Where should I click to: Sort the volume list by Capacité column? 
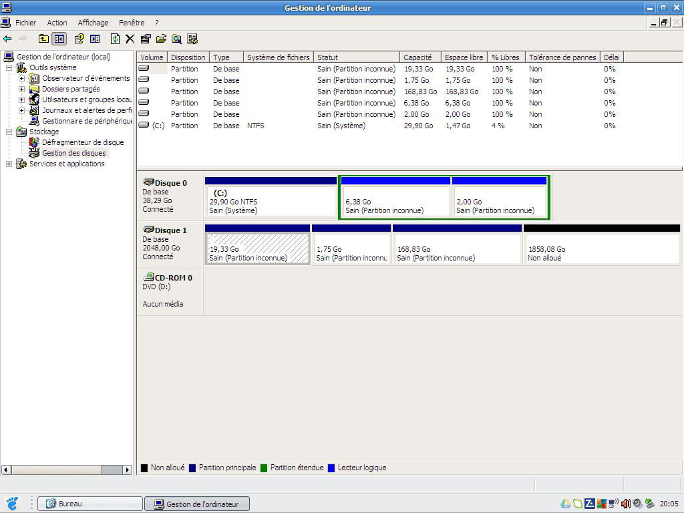point(419,57)
